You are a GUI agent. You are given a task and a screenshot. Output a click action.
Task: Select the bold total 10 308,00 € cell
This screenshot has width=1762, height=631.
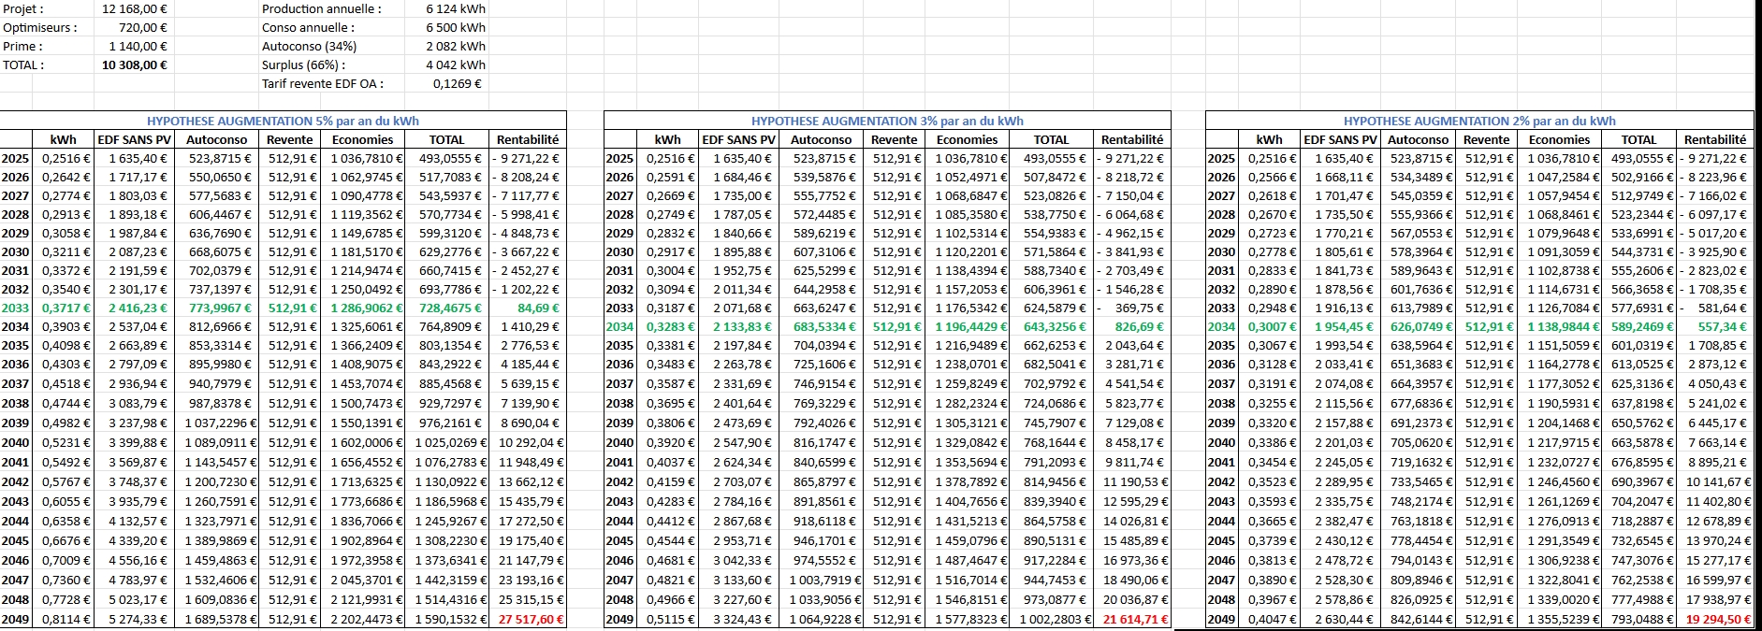tap(135, 65)
